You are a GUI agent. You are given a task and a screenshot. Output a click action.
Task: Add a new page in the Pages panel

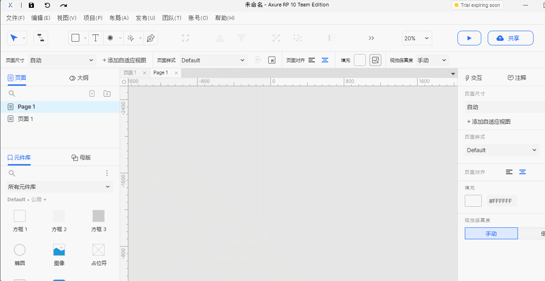coord(92,93)
